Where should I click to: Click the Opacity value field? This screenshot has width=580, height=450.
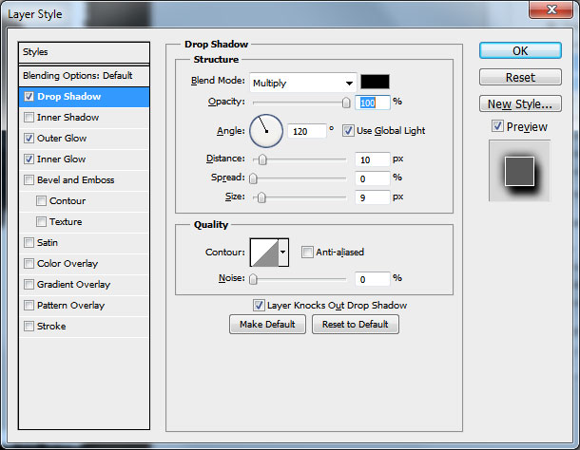tap(373, 103)
